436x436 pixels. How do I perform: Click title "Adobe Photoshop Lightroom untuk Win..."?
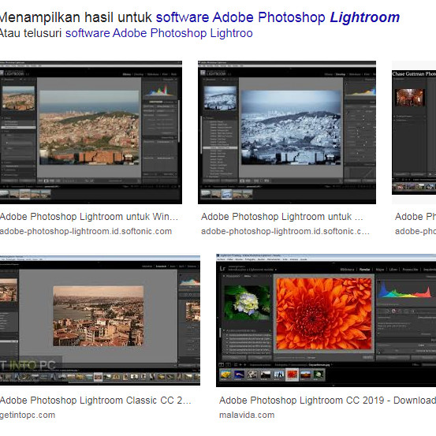click(89, 217)
